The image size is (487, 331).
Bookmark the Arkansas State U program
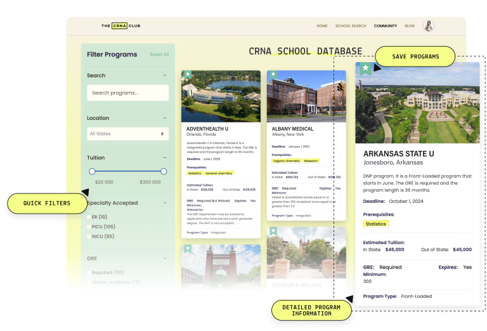tap(365, 68)
